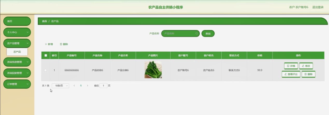Click the 产品编号 column header
The image size is (329, 115).
[x=72, y=55]
